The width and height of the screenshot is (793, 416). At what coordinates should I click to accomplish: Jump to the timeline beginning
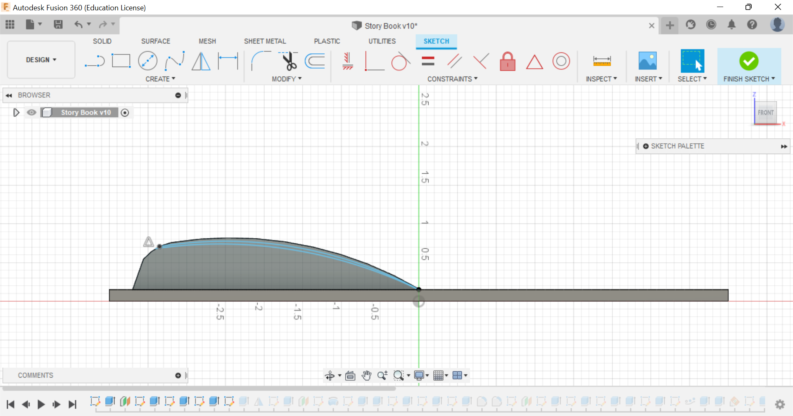[11, 404]
